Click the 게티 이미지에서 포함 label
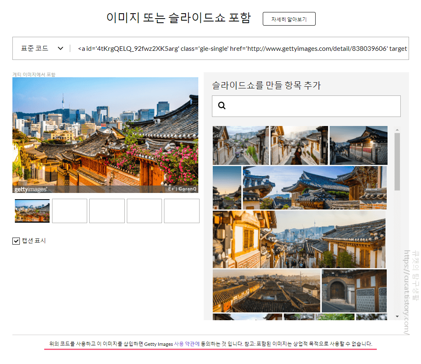 point(34,74)
